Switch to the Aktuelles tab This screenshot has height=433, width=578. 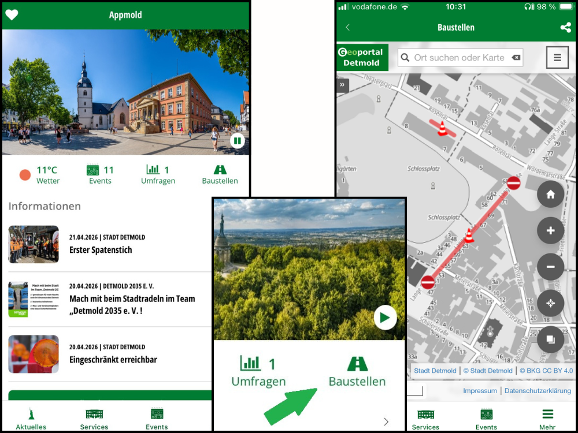pyautogui.click(x=31, y=419)
